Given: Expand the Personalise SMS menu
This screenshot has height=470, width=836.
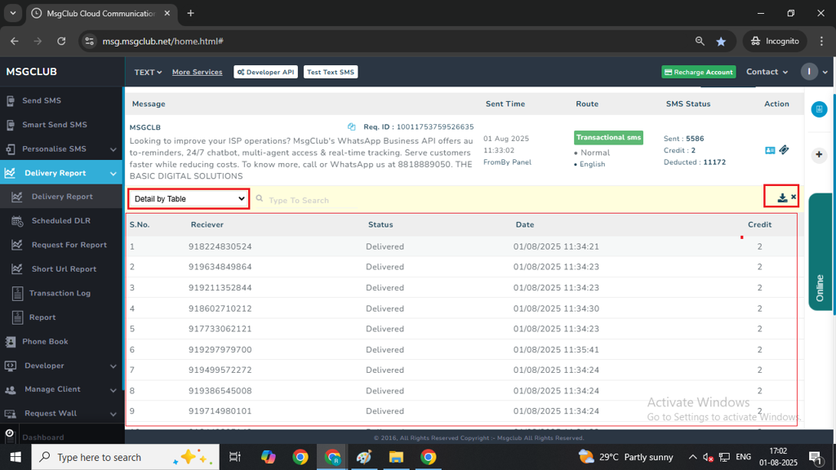Looking at the screenshot, I should 61,149.
